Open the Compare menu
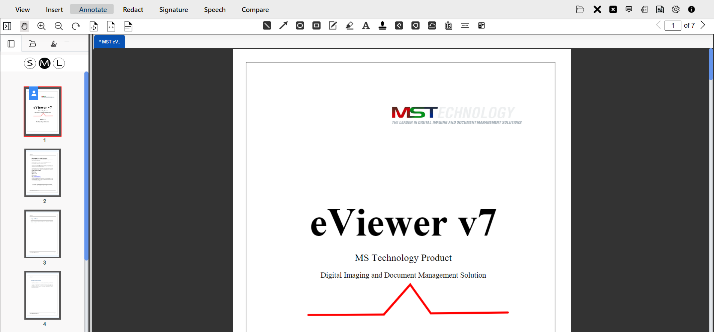The width and height of the screenshot is (714, 332). pos(255,9)
